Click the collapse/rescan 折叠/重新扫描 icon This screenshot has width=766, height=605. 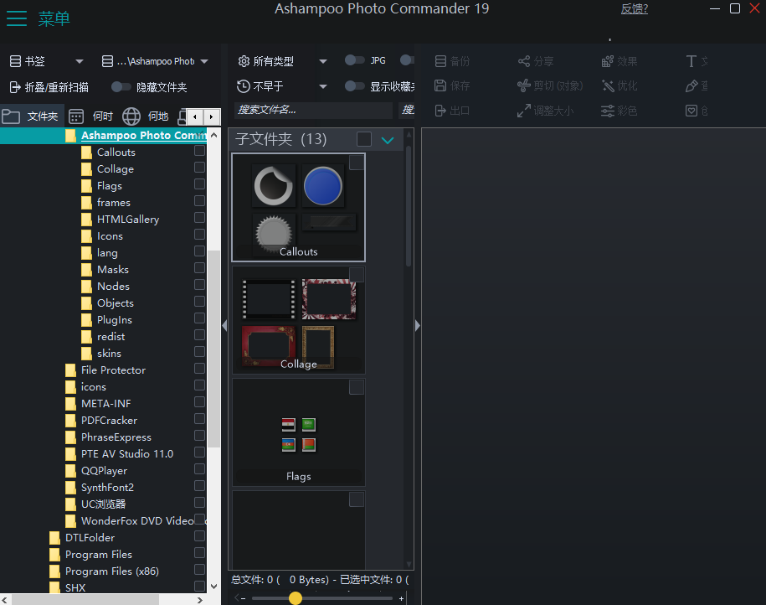pos(16,87)
